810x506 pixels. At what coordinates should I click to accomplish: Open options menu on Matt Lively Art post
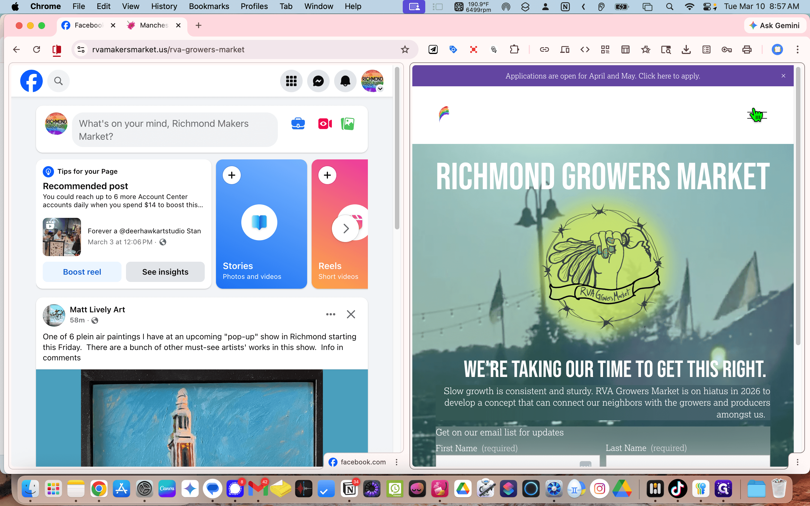[331, 314]
